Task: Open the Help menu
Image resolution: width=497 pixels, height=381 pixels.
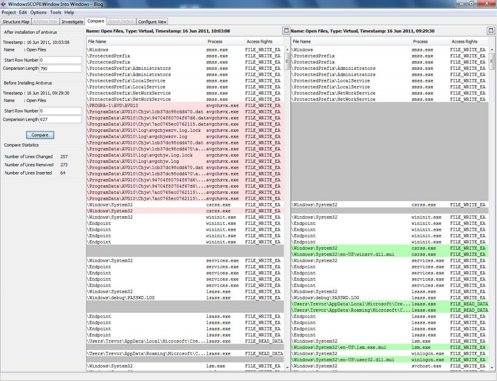Action: [69, 12]
